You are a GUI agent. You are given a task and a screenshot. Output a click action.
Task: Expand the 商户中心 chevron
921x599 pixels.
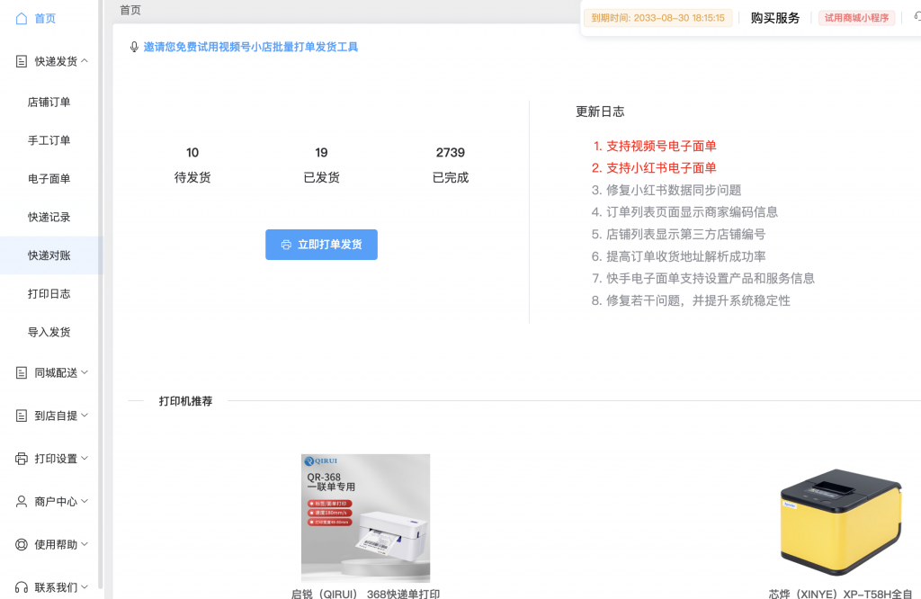point(85,502)
